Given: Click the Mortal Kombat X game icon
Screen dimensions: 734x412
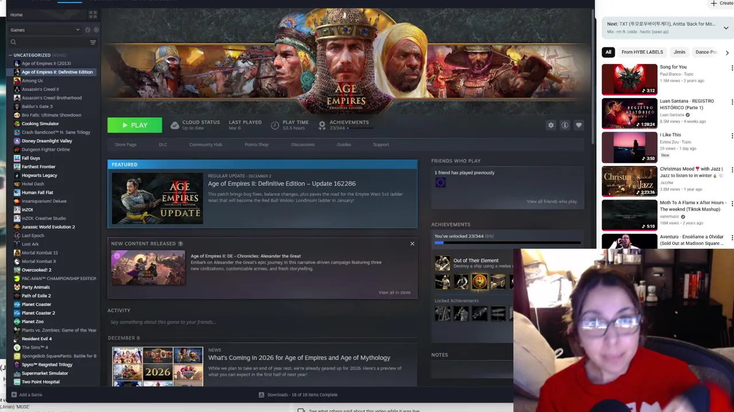Looking at the screenshot, I should 17,261.
